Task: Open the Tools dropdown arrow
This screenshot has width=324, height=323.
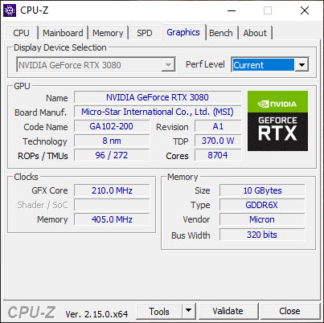Action: click(x=189, y=311)
